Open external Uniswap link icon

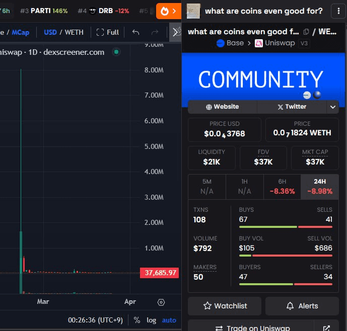326,328
